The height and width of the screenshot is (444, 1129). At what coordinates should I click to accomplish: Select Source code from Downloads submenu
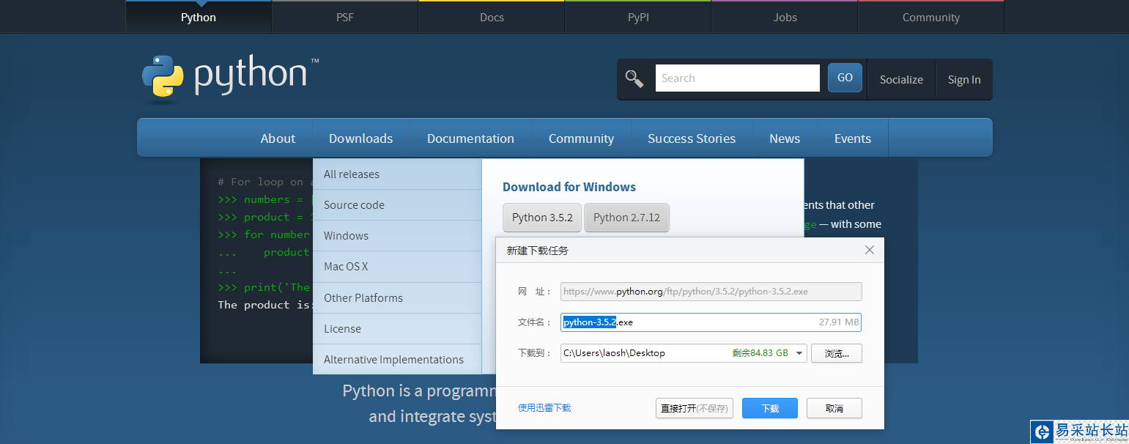tap(354, 205)
